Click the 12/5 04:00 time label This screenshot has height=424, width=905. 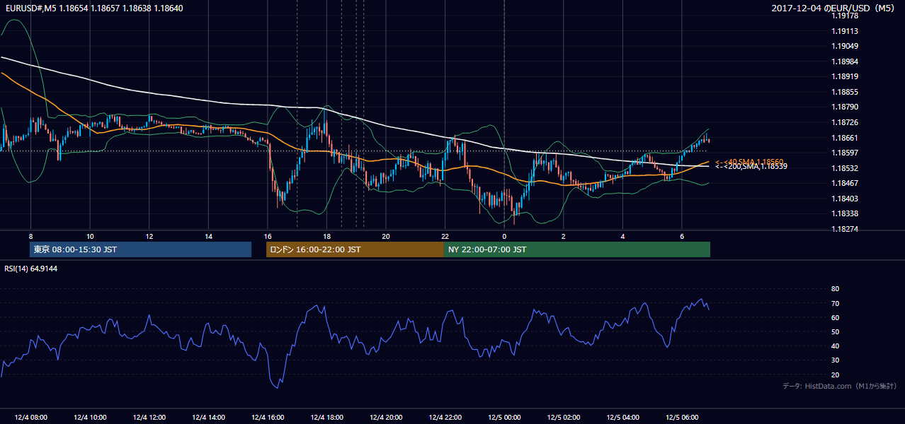(623, 418)
